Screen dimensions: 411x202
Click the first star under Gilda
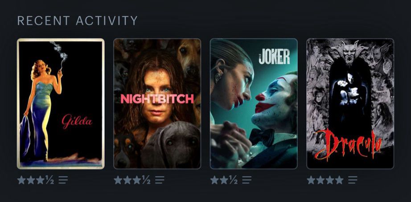(x=21, y=180)
